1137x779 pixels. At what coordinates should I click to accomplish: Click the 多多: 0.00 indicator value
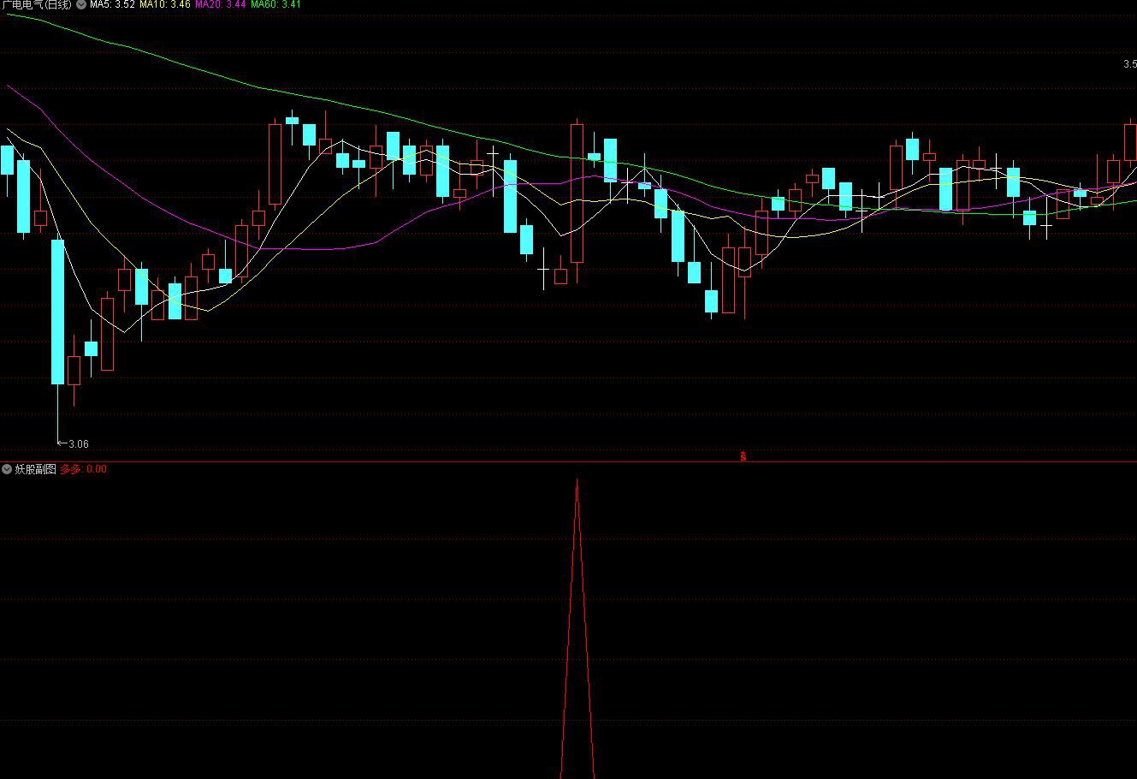click(84, 469)
